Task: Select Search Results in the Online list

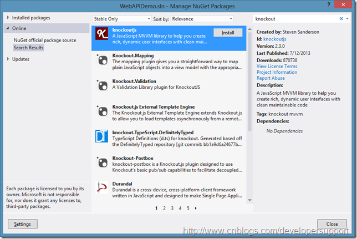Action: point(28,48)
